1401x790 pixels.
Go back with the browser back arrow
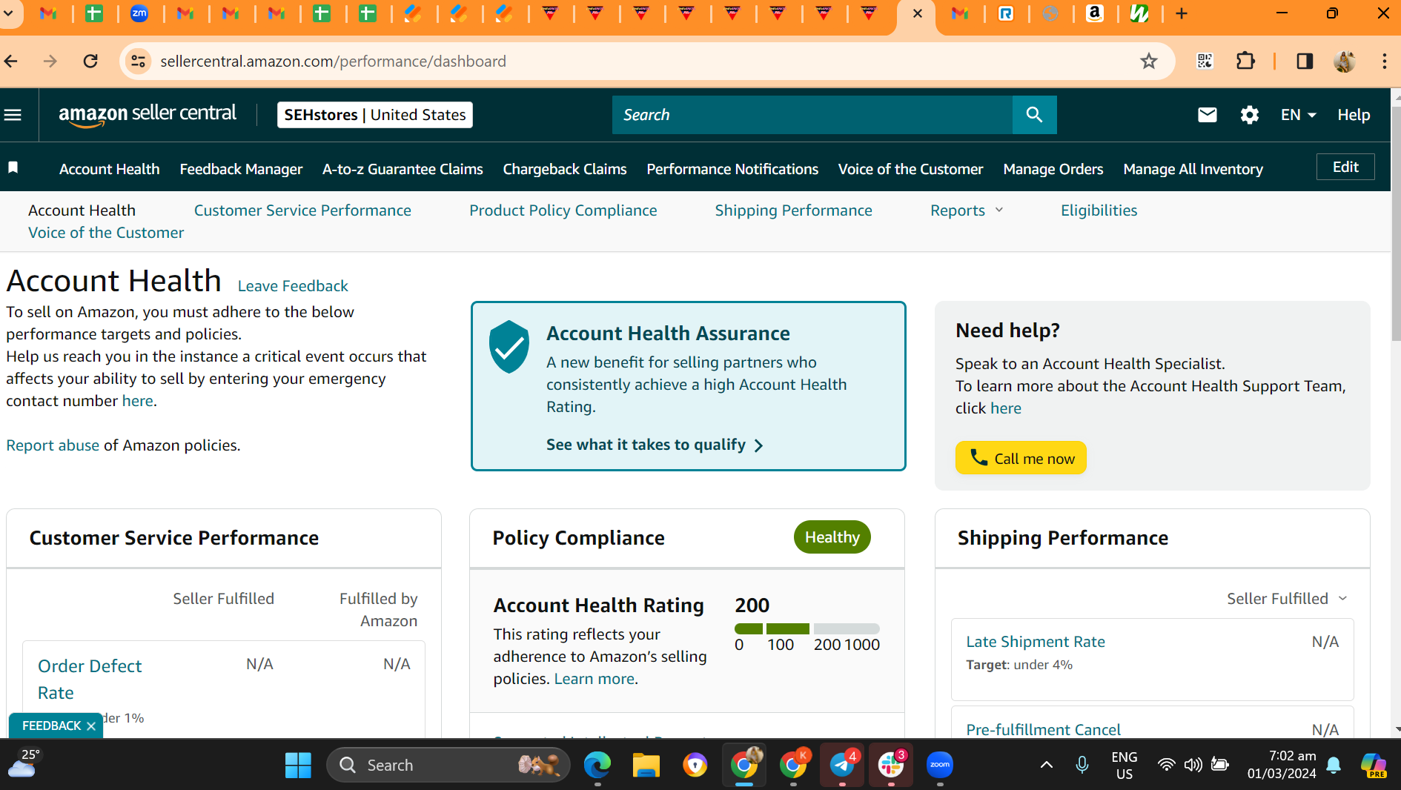click(x=12, y=61)
